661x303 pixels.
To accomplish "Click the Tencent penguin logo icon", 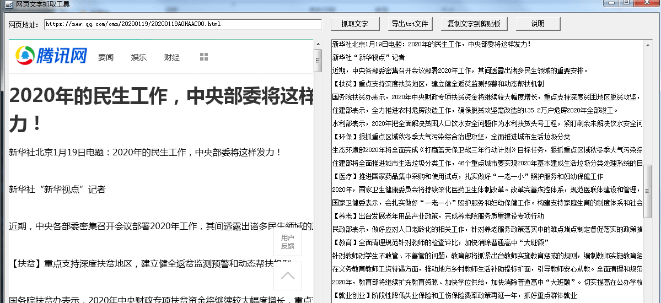I will pyautogui.click(x=25, y=56).
